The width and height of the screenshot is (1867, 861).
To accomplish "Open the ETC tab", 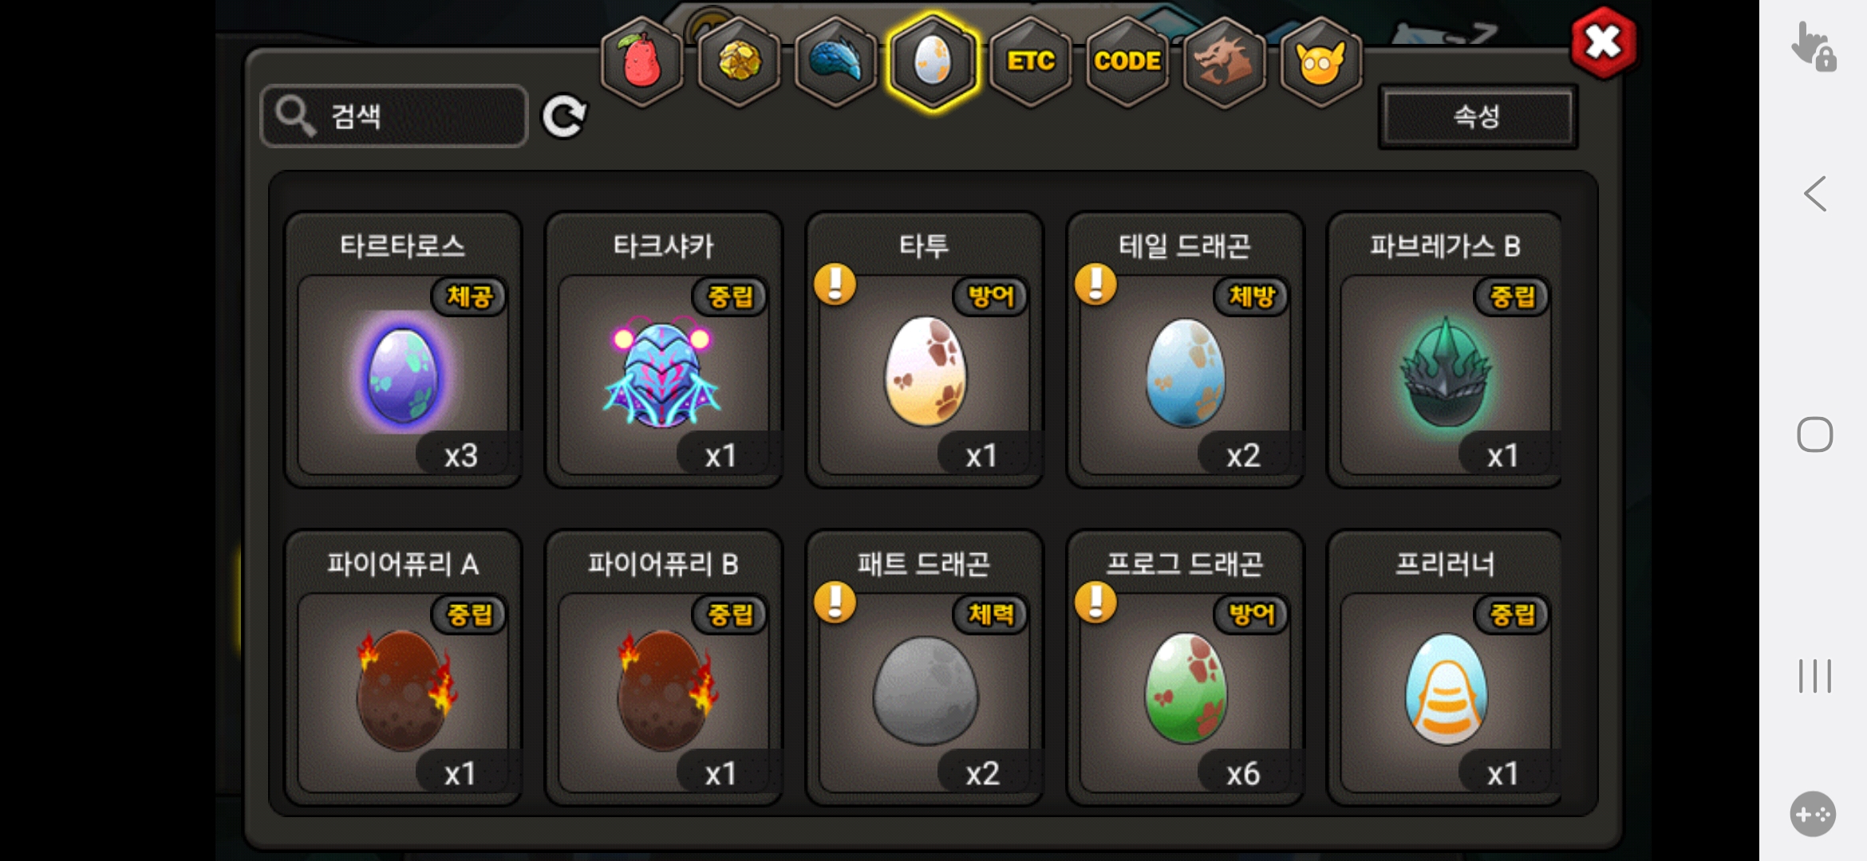I will (x=1030, y=61).
